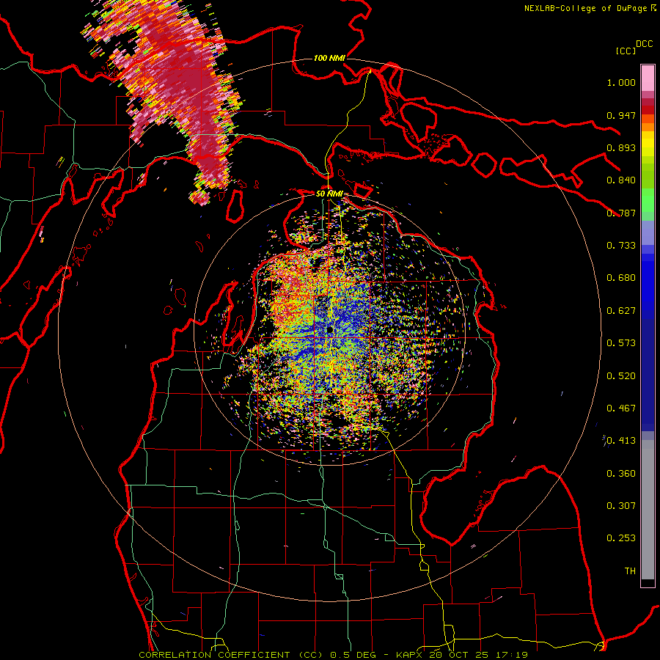Click the yellow band of the color bar
Screen dimensions: 660x660
click(648, 144)
